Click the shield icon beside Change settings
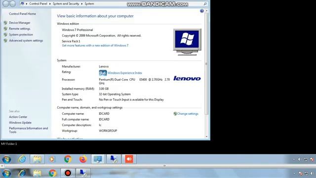The width and height of the screenshot is (316, 178). pyautogui.click(x=175, y=114)
